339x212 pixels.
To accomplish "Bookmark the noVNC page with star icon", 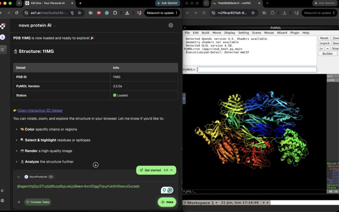I will (x=253, y=13).
